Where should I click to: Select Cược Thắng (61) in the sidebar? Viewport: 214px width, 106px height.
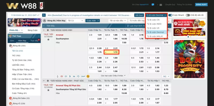(19, 93)
